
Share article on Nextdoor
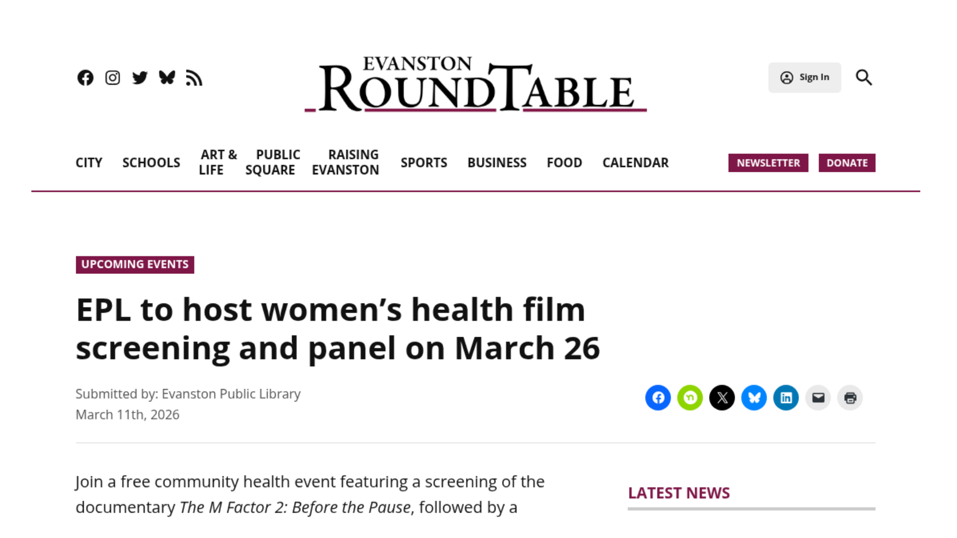point(690,398)
